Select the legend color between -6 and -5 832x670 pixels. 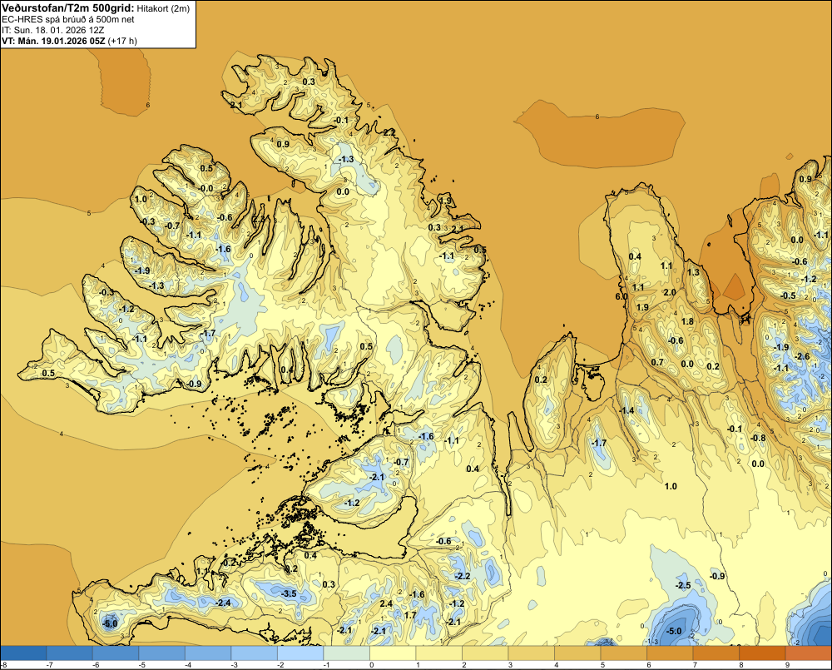[116, 653]
